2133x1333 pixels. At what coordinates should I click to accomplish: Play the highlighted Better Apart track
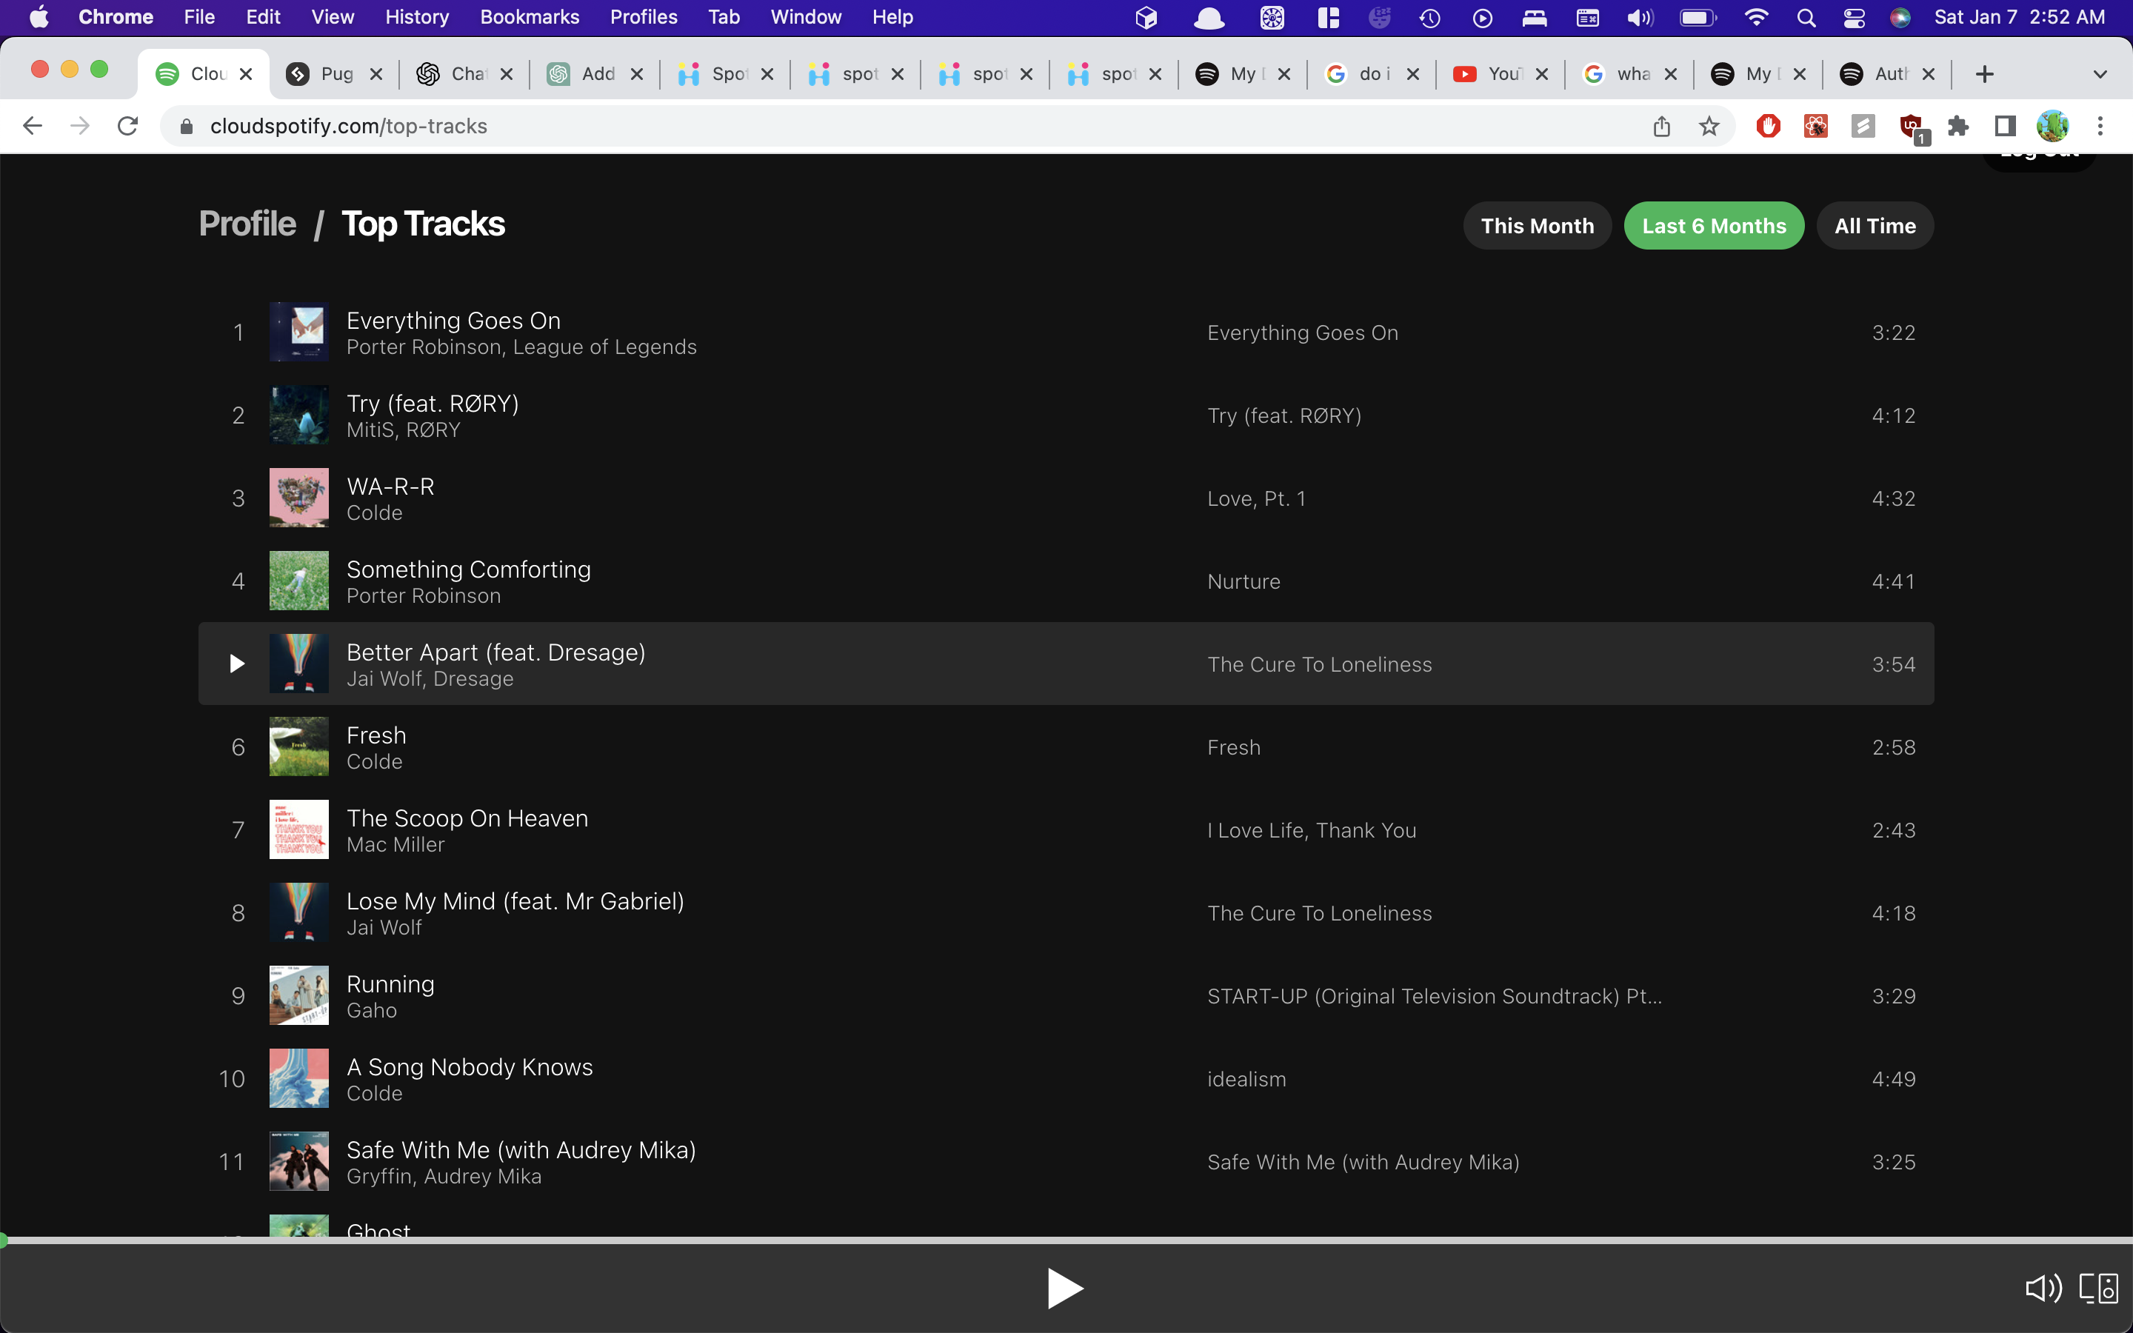pyautogui.click(x=236, y=663)
